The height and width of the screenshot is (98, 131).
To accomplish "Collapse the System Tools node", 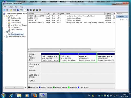I will (x=4, y=16).
